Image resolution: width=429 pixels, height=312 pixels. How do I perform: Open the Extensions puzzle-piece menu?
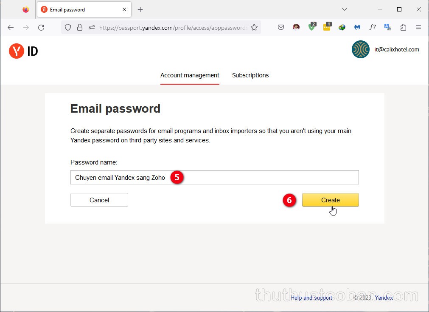[403, 27]
